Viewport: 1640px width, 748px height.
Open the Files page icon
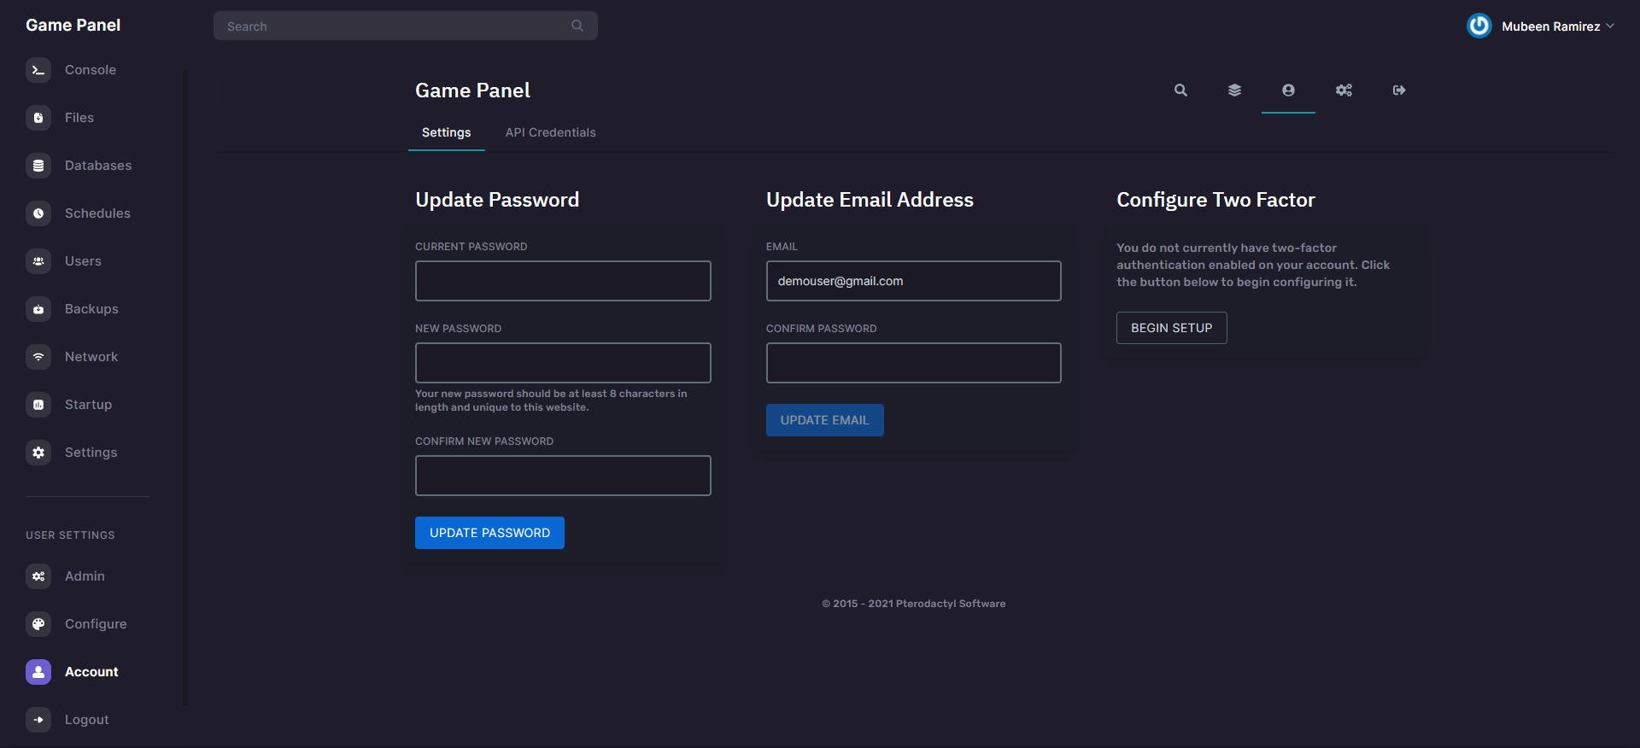coord(38,118)
